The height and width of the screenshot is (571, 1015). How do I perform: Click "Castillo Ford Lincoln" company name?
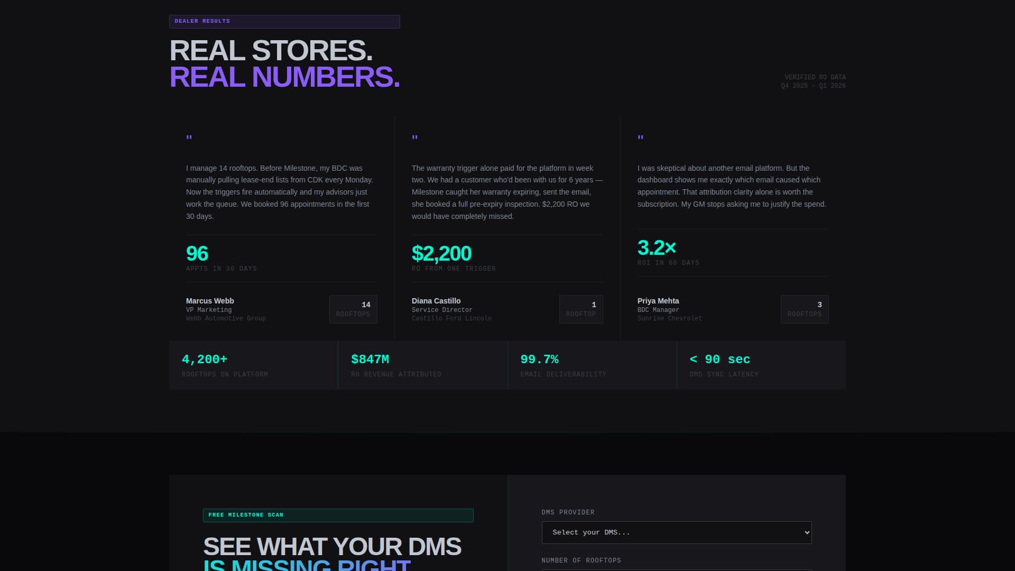(451, 319)
